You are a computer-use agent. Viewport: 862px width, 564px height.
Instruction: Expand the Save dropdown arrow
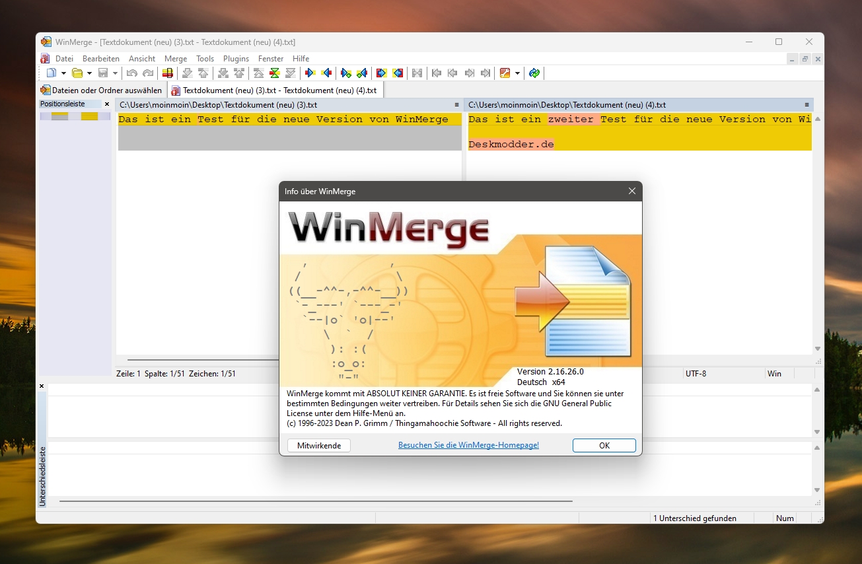tap(115, 73)
